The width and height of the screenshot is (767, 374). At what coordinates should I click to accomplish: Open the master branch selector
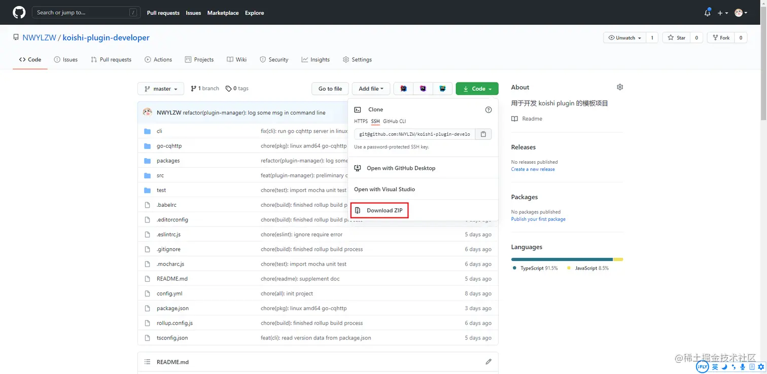(161, 89)
